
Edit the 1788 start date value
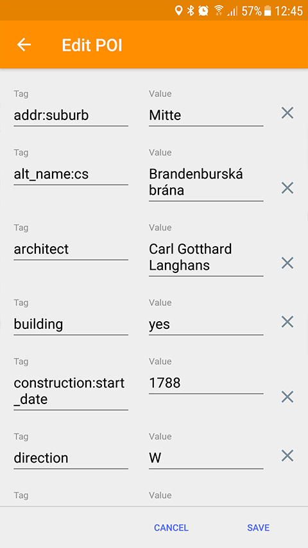206,384
